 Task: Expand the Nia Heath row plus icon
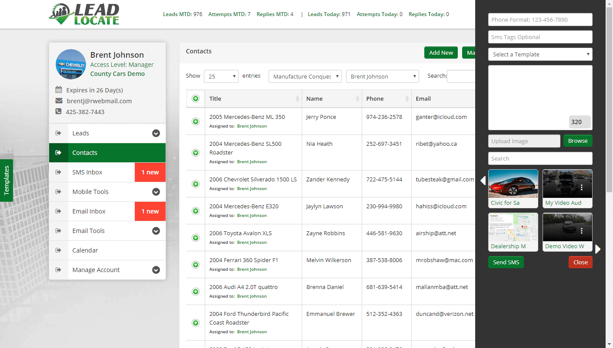[x=196, y=153]
